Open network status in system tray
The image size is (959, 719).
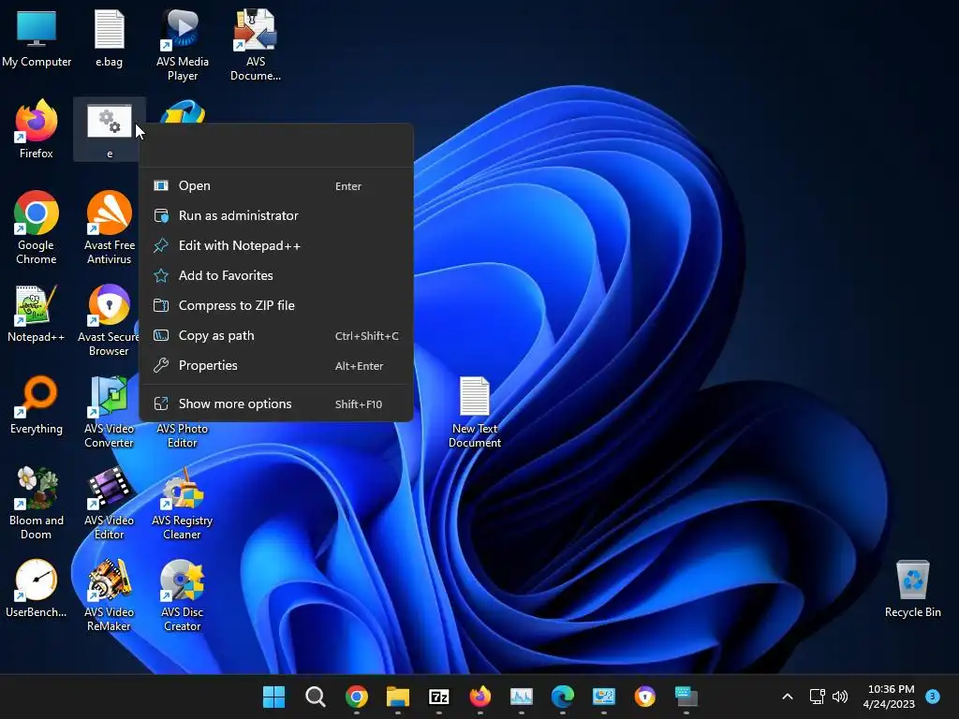tap(817, 697)
